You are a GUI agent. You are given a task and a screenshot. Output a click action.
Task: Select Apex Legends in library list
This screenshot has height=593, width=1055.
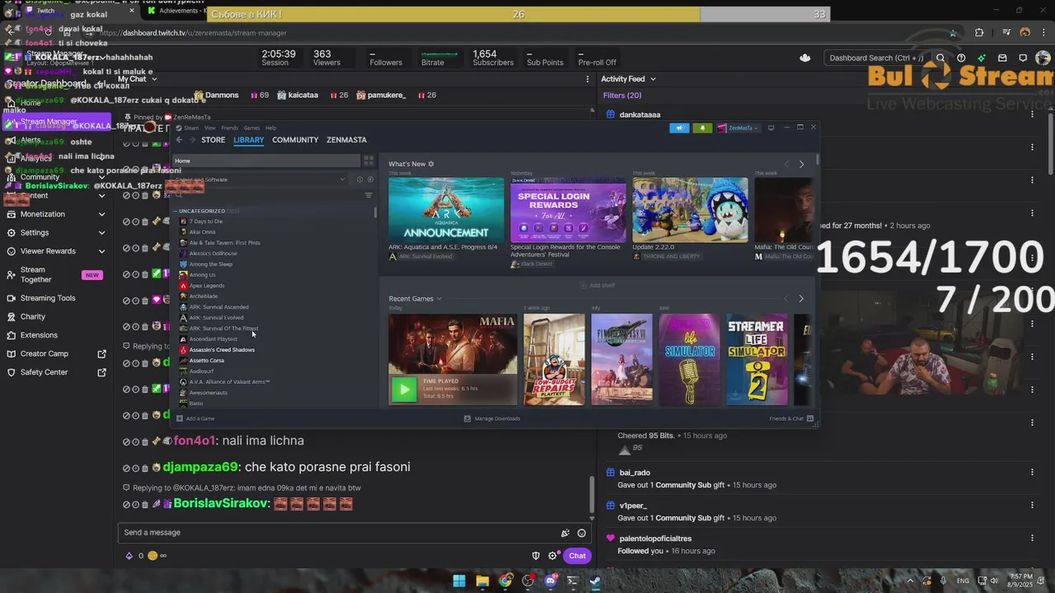pos(207,286)
